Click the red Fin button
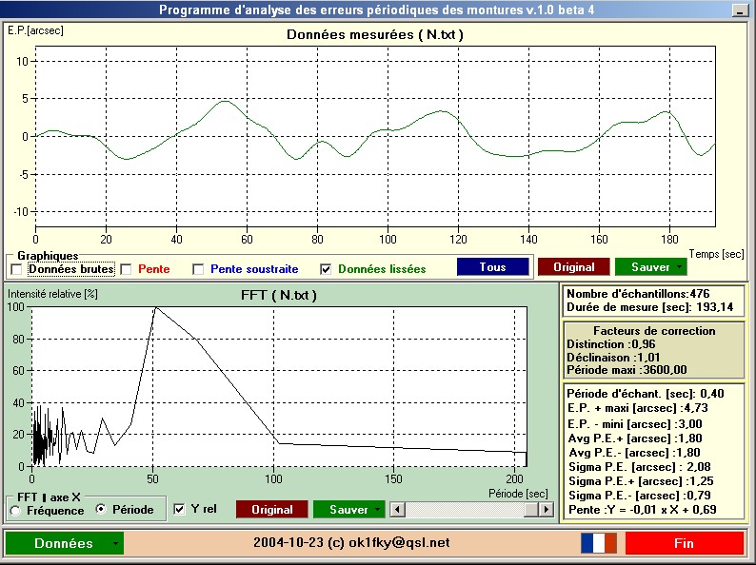756x565 pixels. click(684, 543)
